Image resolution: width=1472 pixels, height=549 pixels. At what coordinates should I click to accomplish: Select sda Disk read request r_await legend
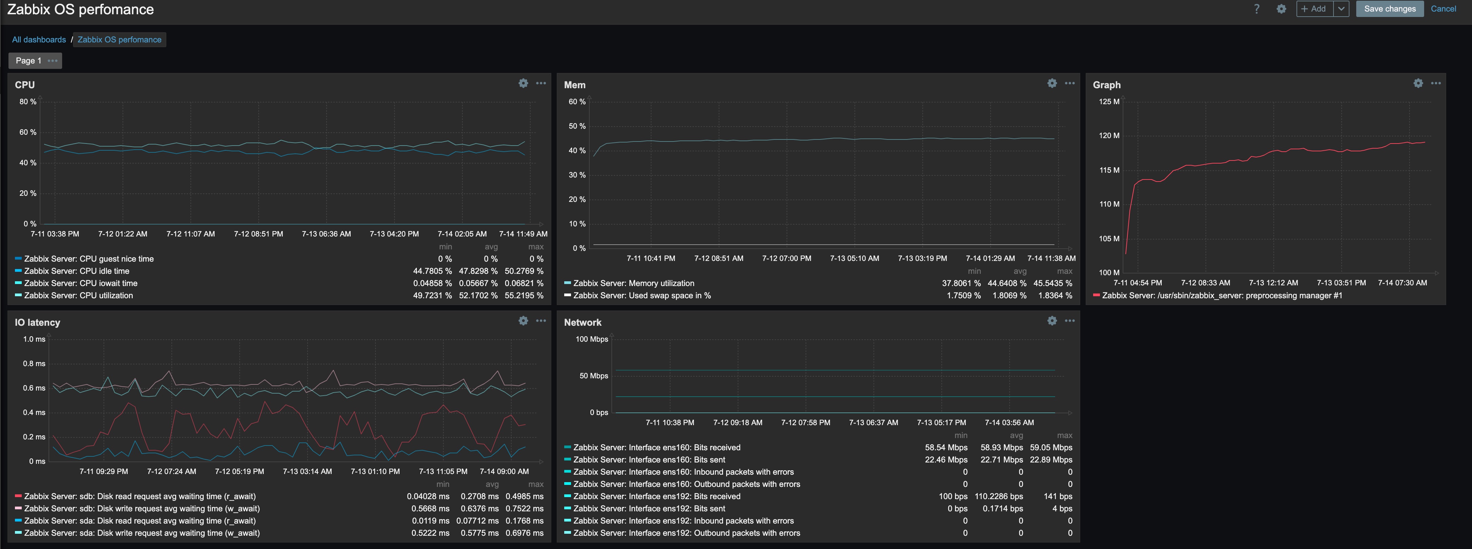coord(140,520)
